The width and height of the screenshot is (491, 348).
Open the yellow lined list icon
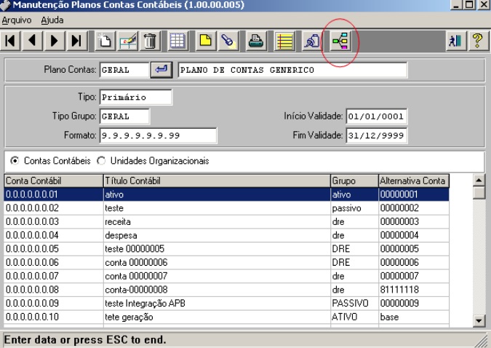click(x=284, y=41)
